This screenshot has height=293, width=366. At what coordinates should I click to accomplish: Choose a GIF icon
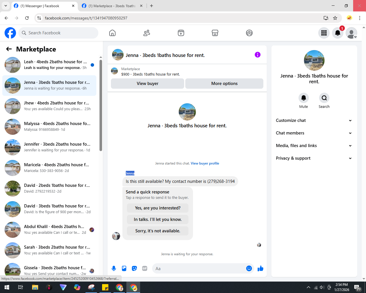145,268
